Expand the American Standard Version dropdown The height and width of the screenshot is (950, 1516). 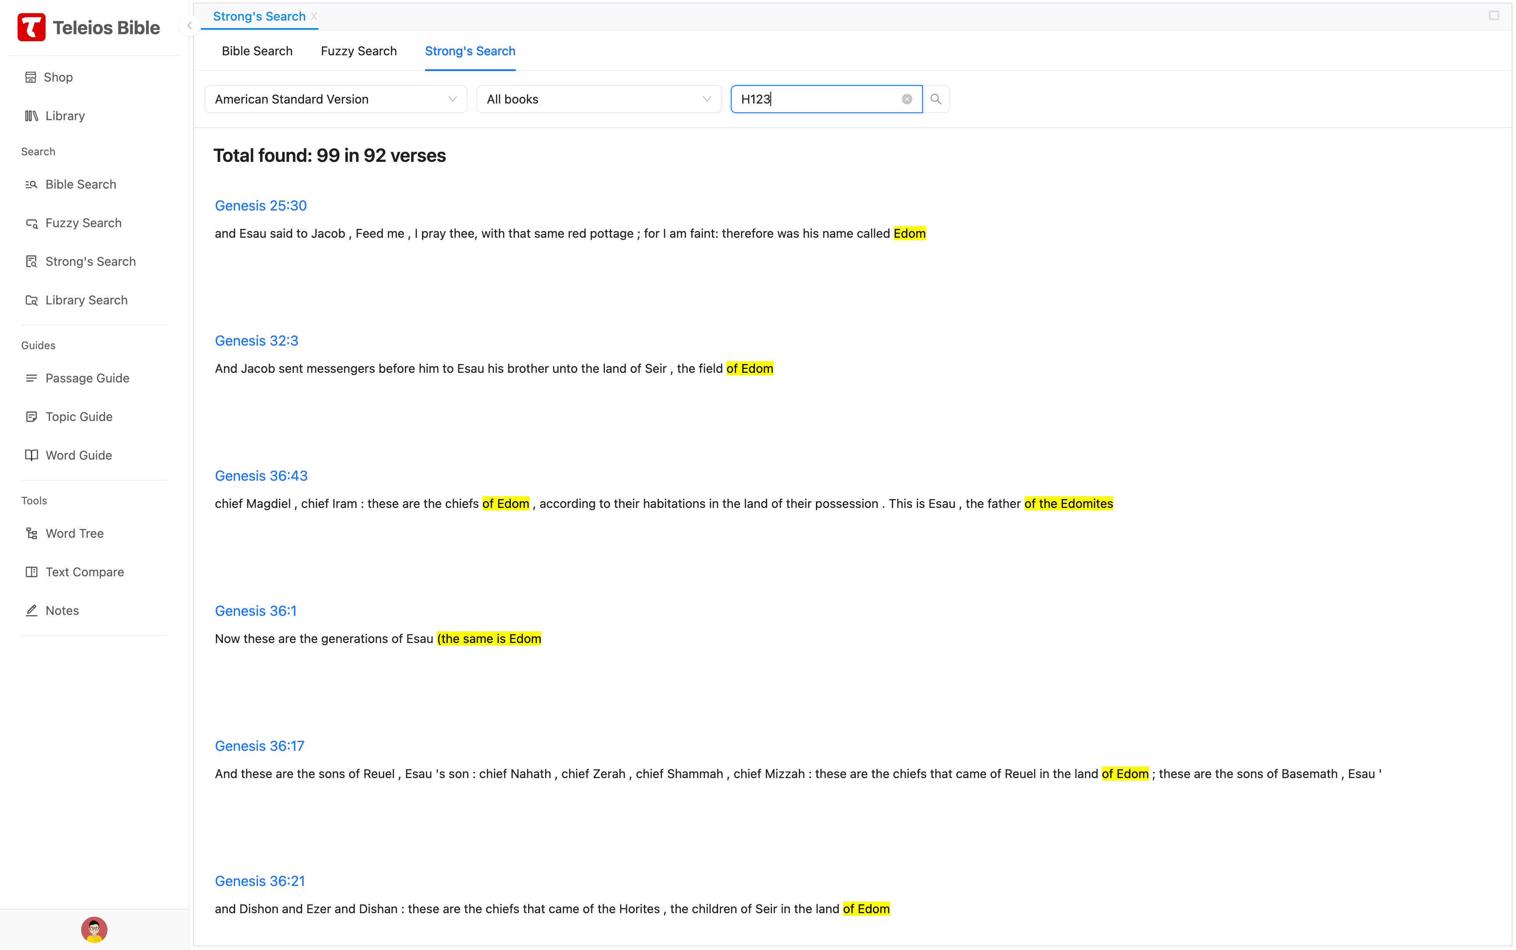point(336,99)
